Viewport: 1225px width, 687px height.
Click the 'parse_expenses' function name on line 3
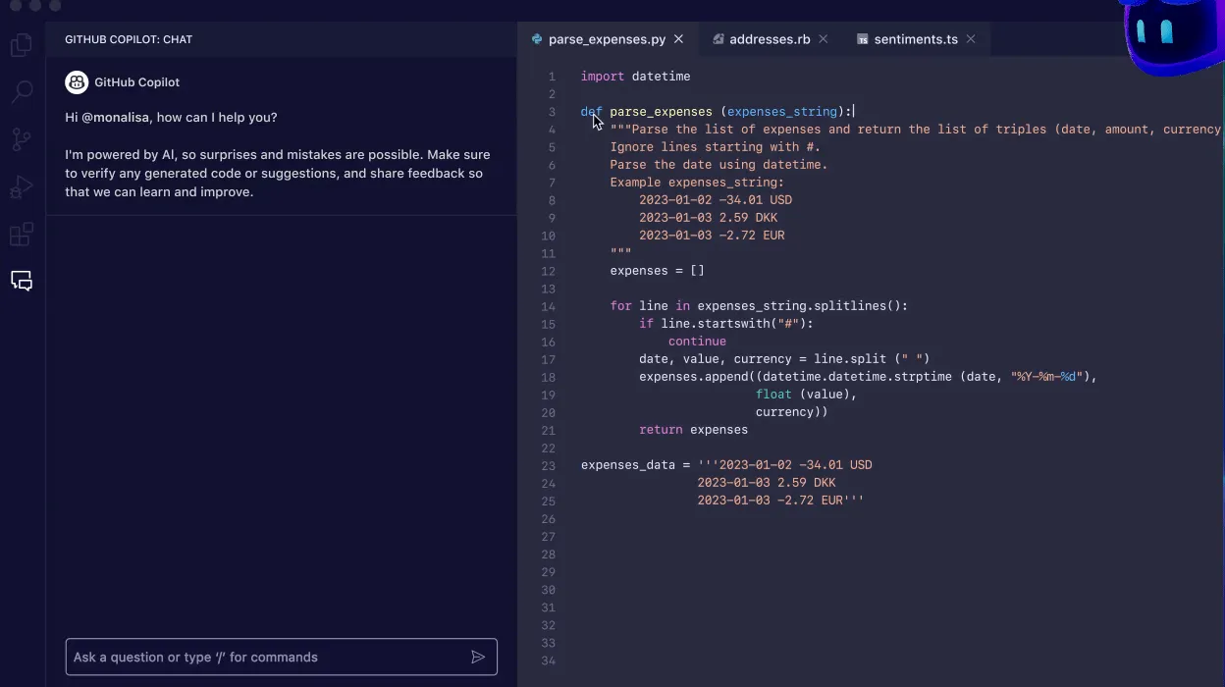(x=661, y=112)
